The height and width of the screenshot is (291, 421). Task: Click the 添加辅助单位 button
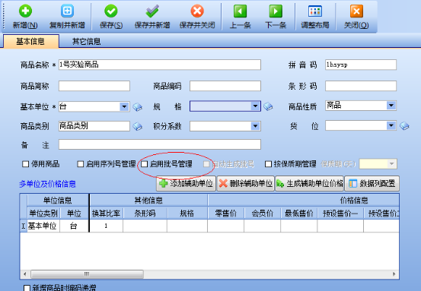click(186, 184)
